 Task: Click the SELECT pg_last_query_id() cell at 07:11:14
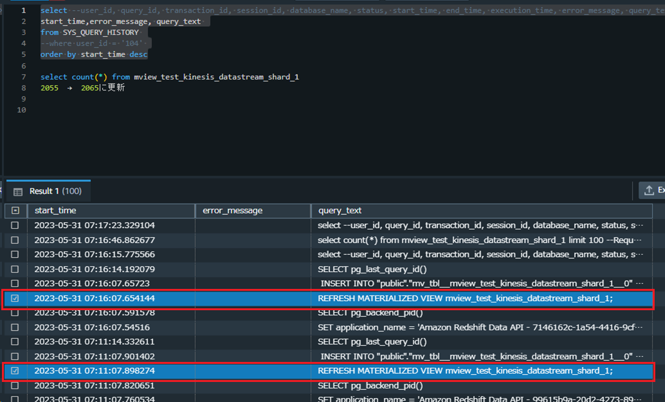(x=372, y=341)
